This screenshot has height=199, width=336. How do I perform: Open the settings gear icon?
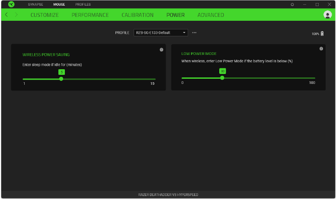[x=292, y=4]
